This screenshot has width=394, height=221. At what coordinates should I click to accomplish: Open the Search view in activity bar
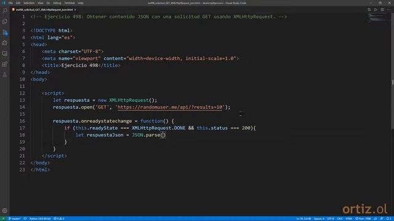coord(5,11)
